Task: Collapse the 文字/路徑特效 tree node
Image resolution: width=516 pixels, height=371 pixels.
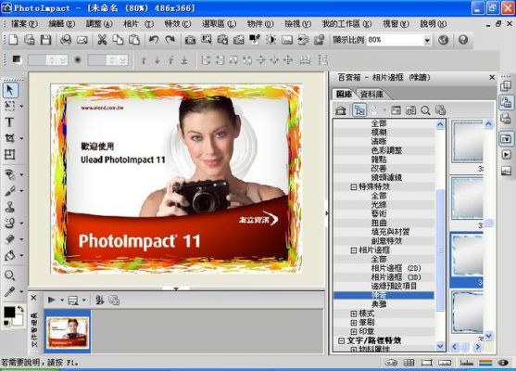Action: (x=342, y=340)
